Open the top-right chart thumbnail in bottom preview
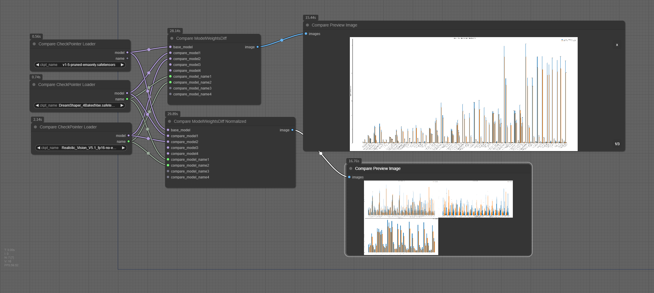The height and width of the screenshot is (293, 654). point(476,199)
